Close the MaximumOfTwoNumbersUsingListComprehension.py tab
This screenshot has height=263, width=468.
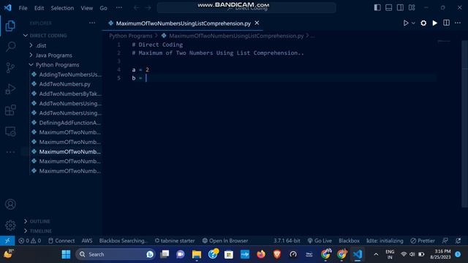point(257,23)
